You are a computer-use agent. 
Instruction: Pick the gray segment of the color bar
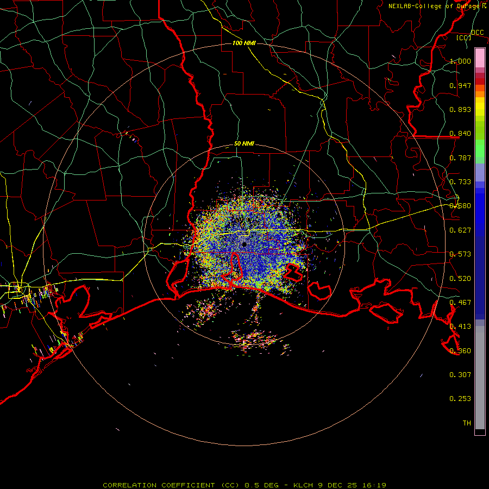480,378
